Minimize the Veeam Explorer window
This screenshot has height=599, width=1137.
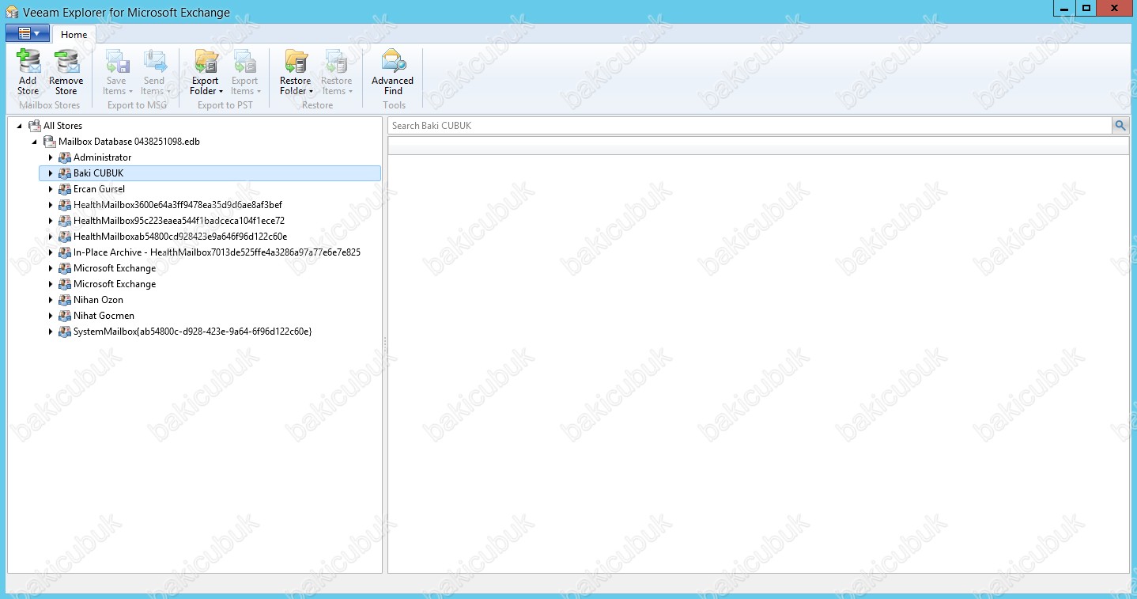click(x=1065, y=7)
